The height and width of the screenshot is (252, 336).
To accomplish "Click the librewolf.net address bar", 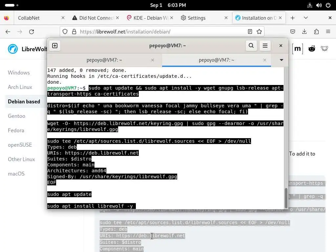I will coord(162,32).
